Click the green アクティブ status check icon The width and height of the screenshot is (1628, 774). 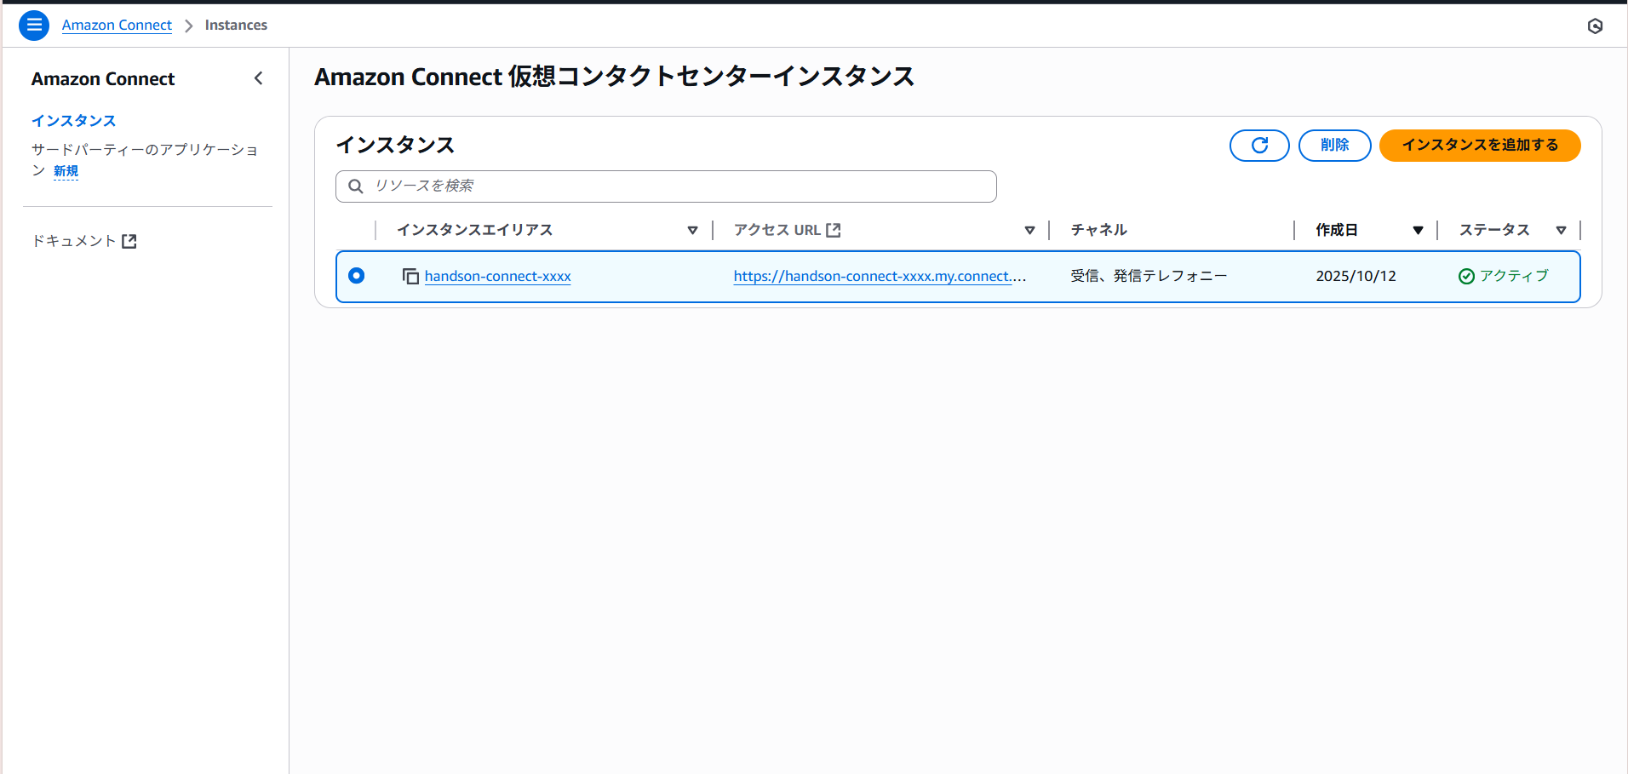point(1466,276)
